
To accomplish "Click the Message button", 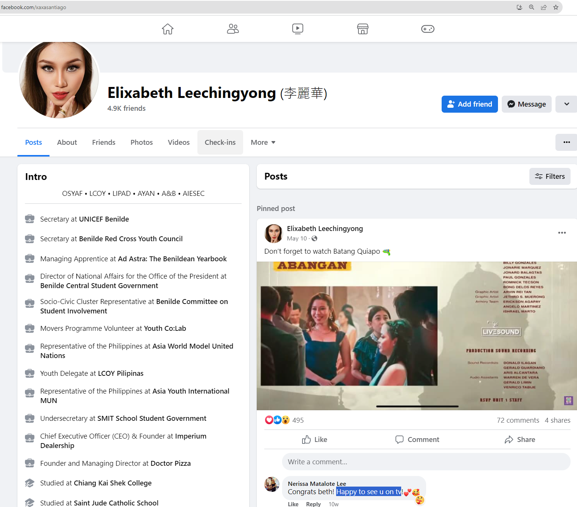I will click(527, 104).
